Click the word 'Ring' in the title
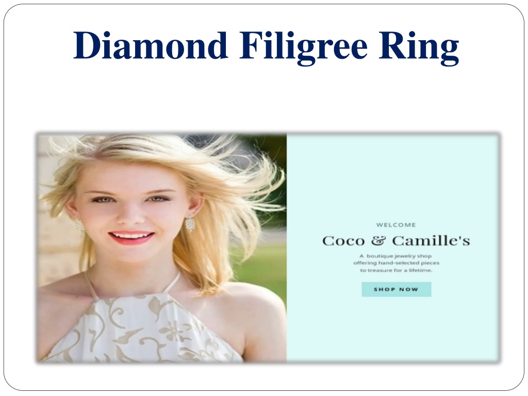528x396 pixels. [x=419, y=47]
